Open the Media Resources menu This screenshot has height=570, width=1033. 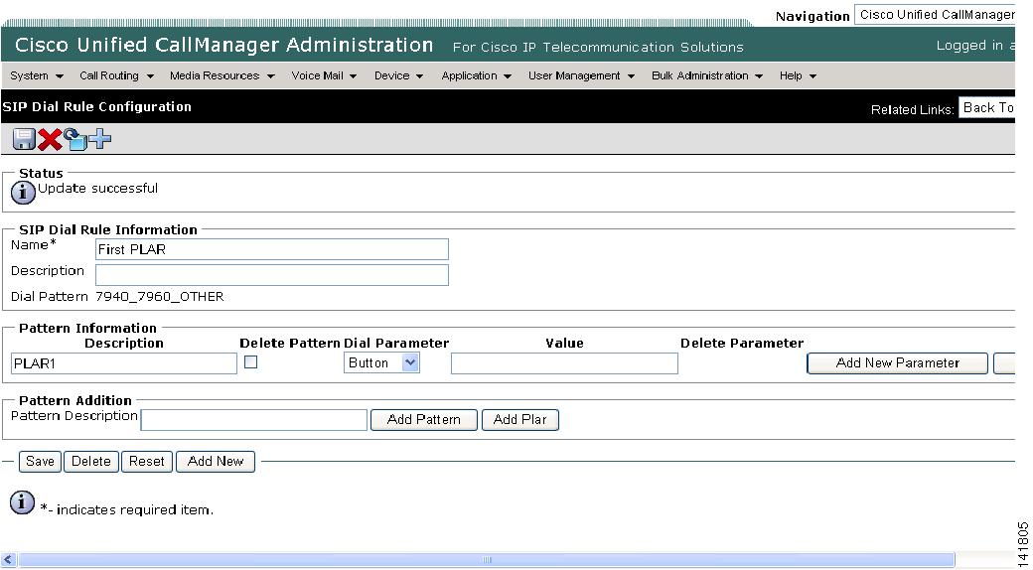point(222,75)
